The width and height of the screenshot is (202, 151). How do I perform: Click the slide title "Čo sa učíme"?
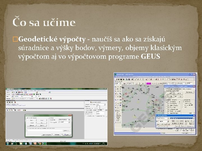click(44, 22)
